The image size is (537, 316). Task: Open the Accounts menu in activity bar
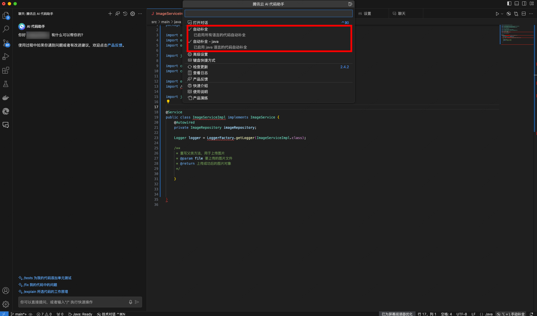point(6,291)
